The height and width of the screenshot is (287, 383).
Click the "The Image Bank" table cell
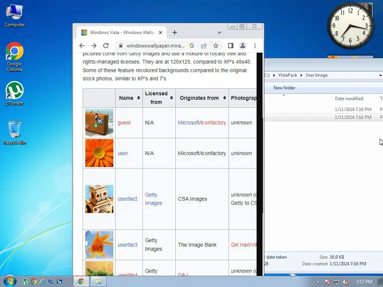pyautogui.click(x=202, y=245)
